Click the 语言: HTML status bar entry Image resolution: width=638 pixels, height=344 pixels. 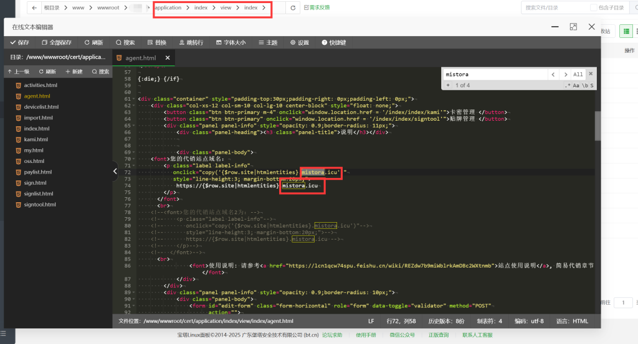click(x=572, y=321)
